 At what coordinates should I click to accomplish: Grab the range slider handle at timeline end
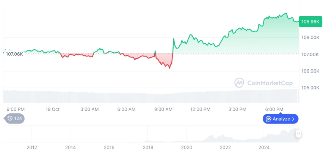point(299,133)
